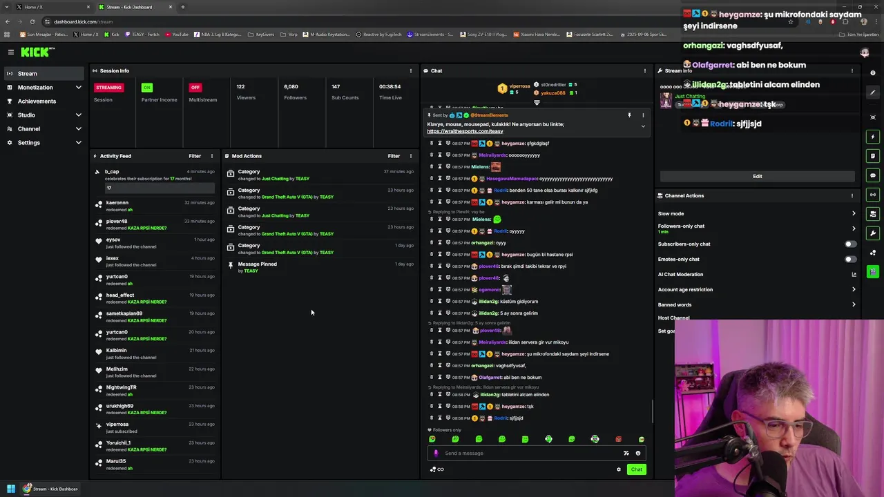Click Message Pinned by TEASY entry
Screen dimensions: 884x497
(x=321, y=267)
